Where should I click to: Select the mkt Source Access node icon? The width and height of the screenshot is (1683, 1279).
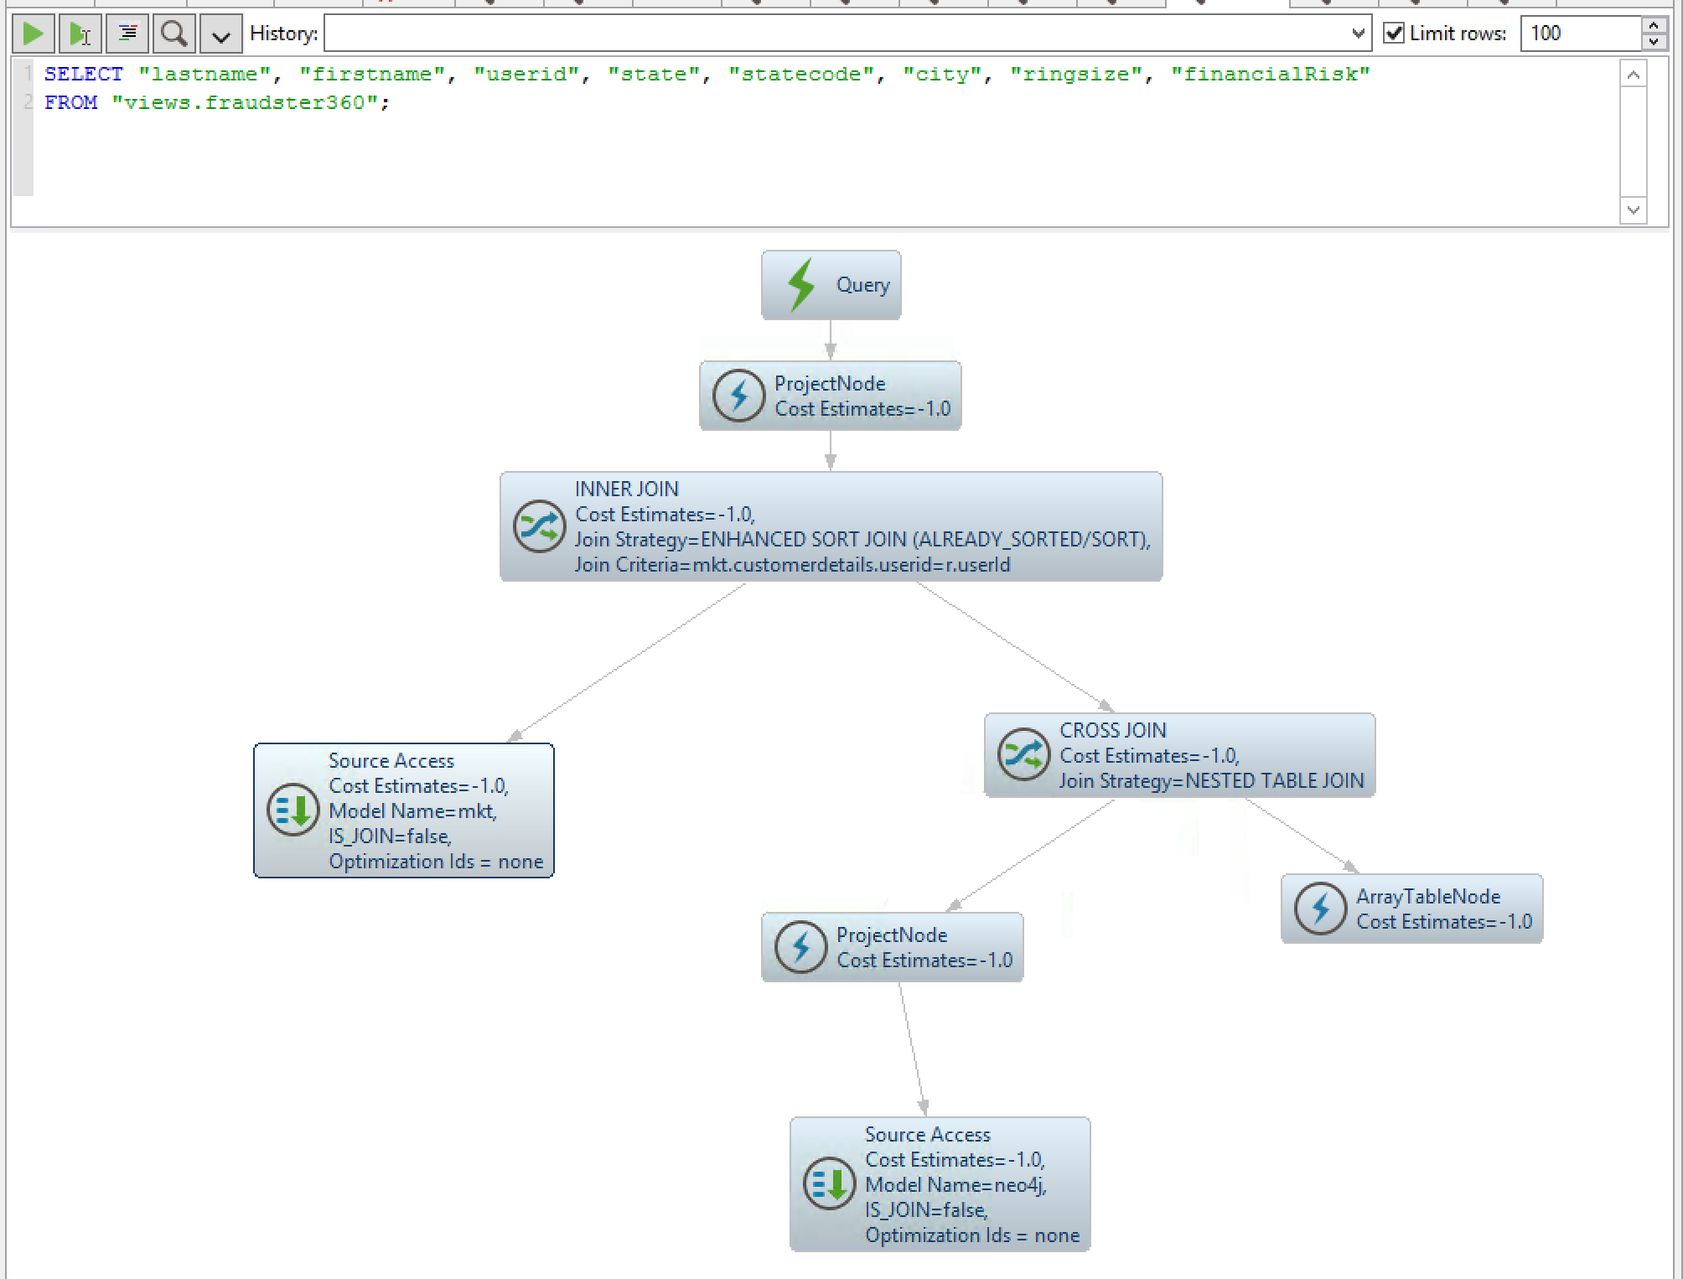(293, 810)
